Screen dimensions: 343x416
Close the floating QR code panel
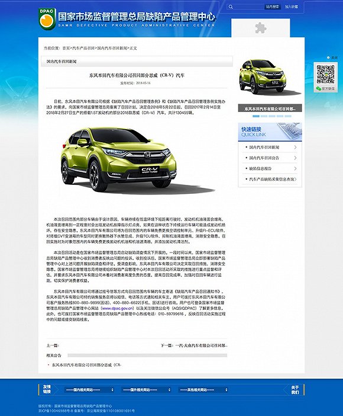coord(333,57)
